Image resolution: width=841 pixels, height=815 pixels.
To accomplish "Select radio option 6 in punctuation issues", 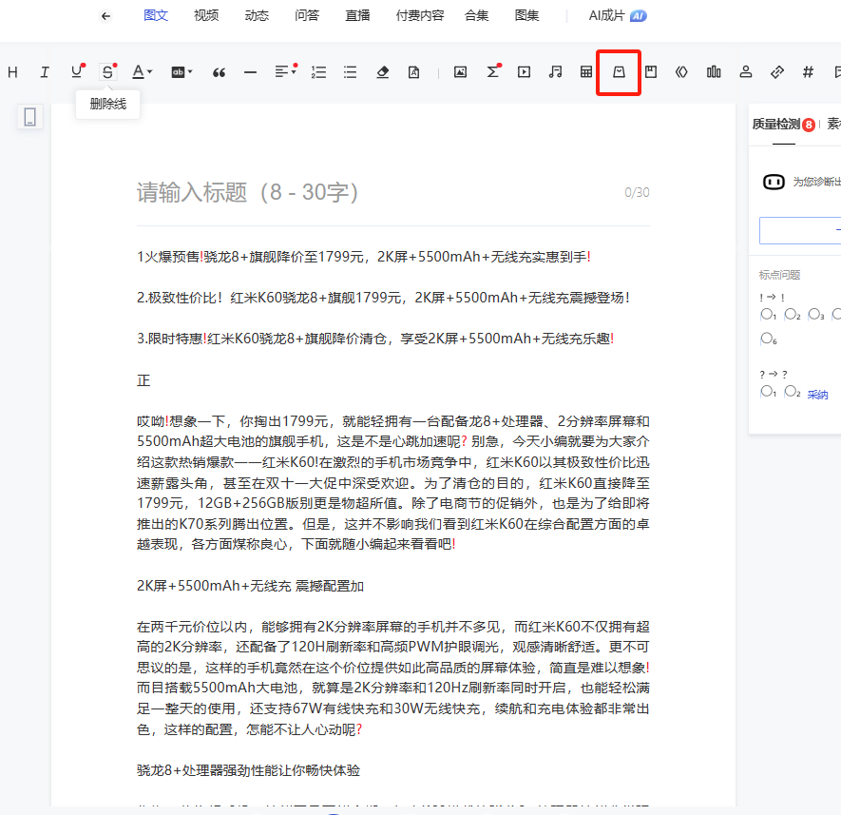I will pos(766,340).
